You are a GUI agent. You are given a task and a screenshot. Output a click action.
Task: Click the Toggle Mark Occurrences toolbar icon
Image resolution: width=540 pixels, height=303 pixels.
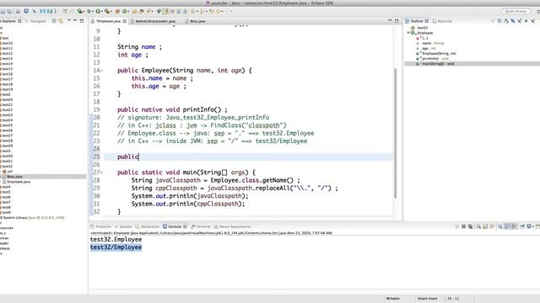165,11
